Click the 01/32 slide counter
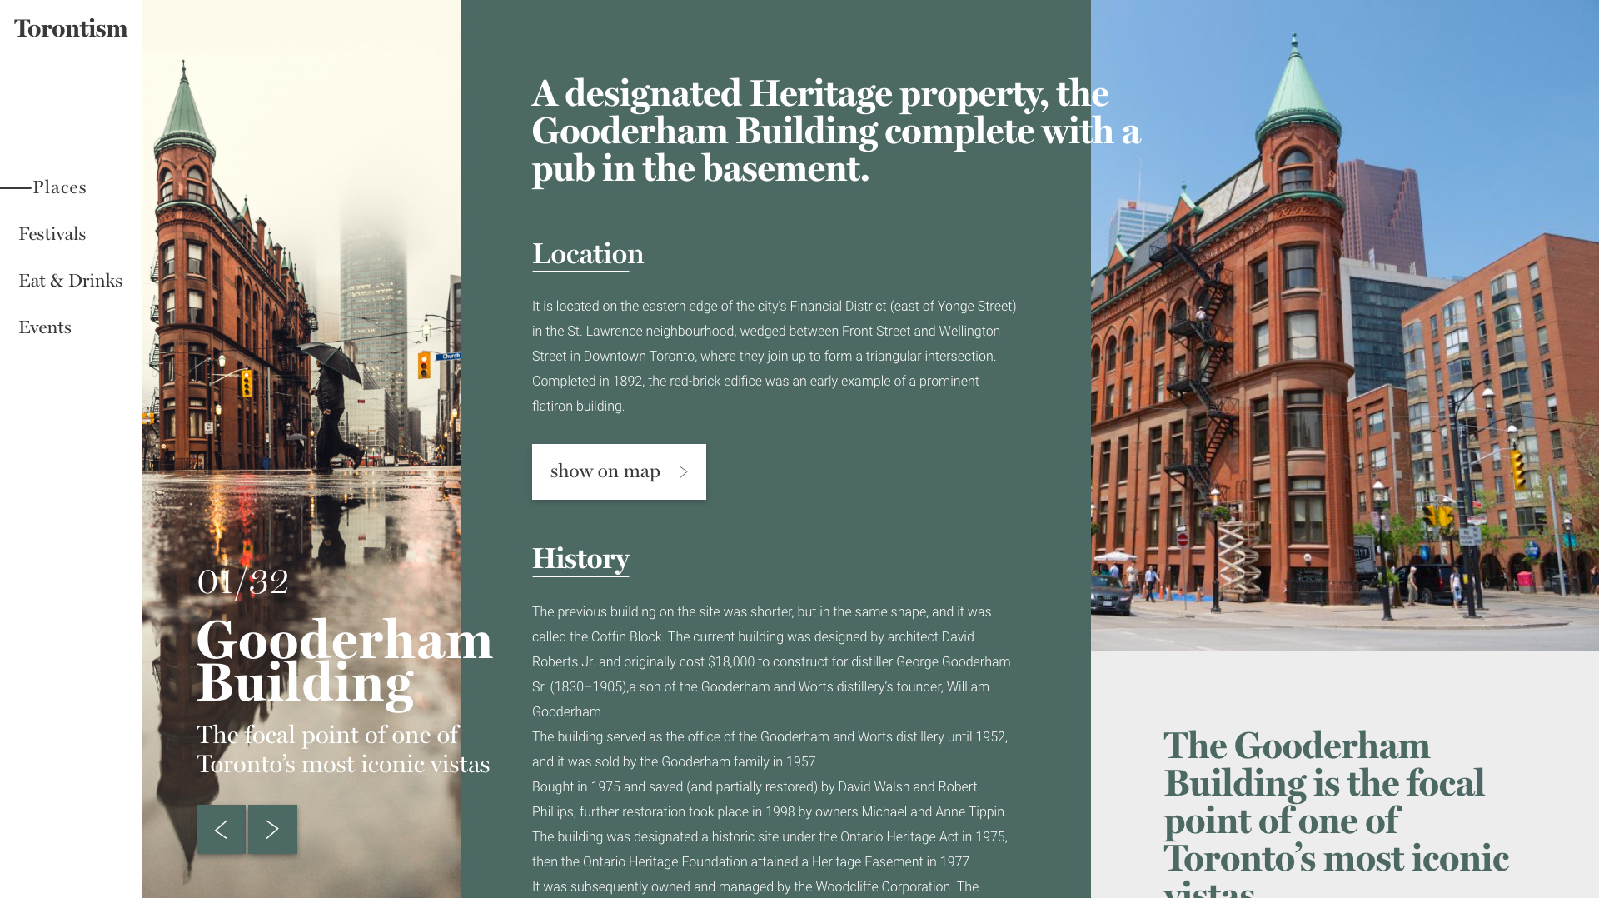This screenshot has width=1599, height=898. pyautogui.click(x=242, y=582)
